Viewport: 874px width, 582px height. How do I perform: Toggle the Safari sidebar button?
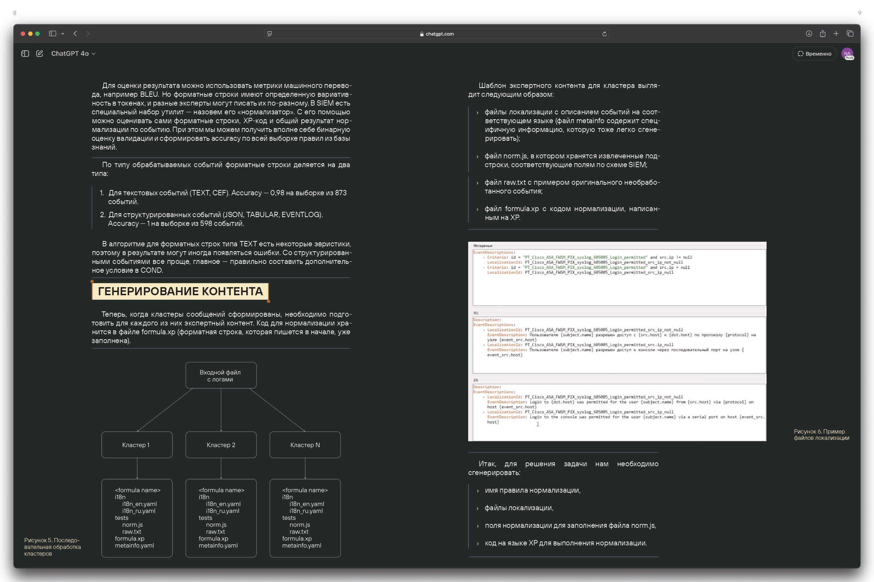pos(52,34)
